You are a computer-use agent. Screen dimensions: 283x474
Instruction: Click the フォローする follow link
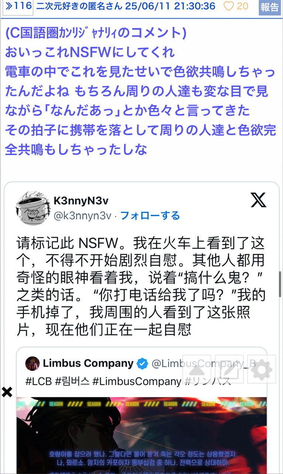click(150, 216)
